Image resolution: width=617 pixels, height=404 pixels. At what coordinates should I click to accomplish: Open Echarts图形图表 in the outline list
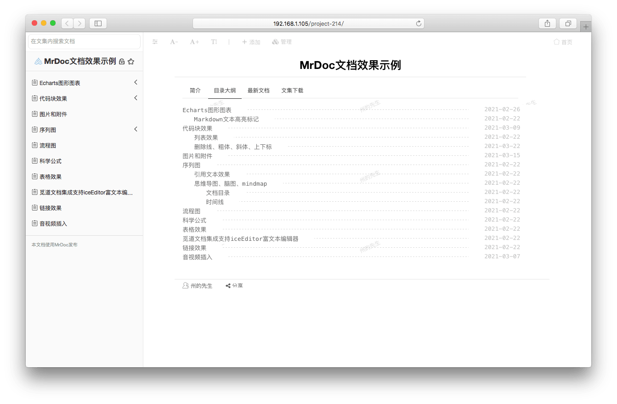[x=207, y=110]
